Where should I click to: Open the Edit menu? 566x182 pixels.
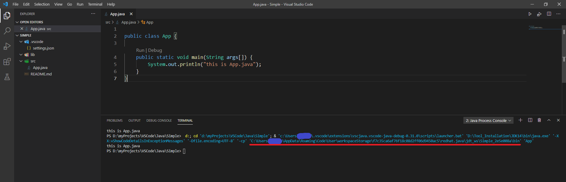26,4
